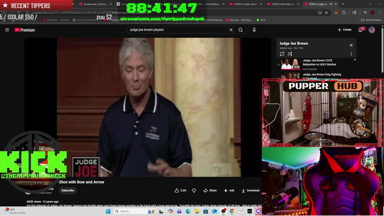This screenshot has width=384, height=216.
Task: Open Chrome from the taskbar
Action: point(232,211)
